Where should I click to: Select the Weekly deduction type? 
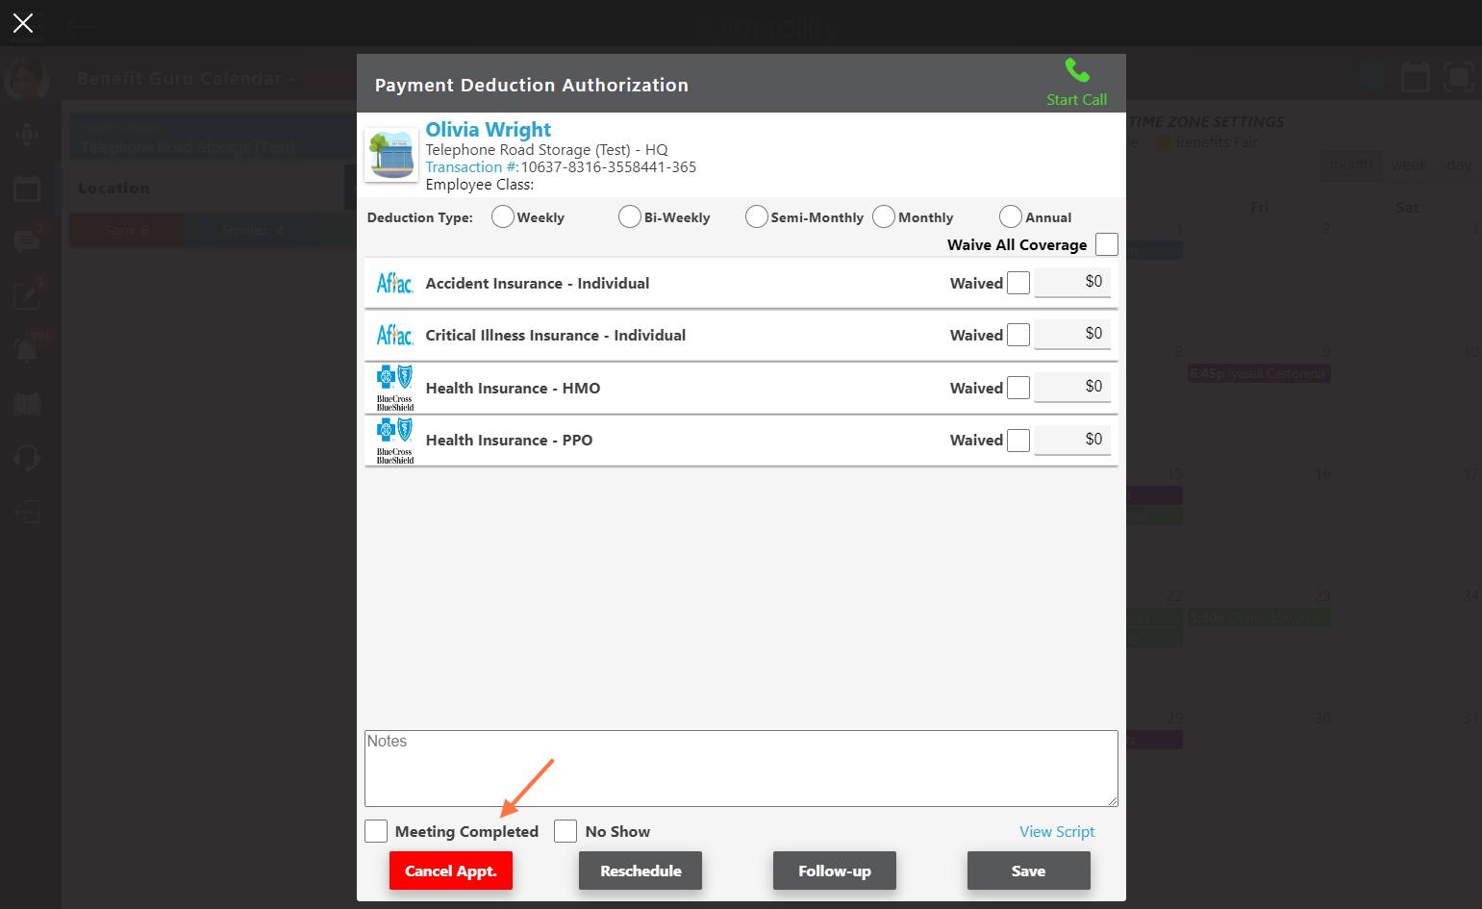(x=503, y=216)
